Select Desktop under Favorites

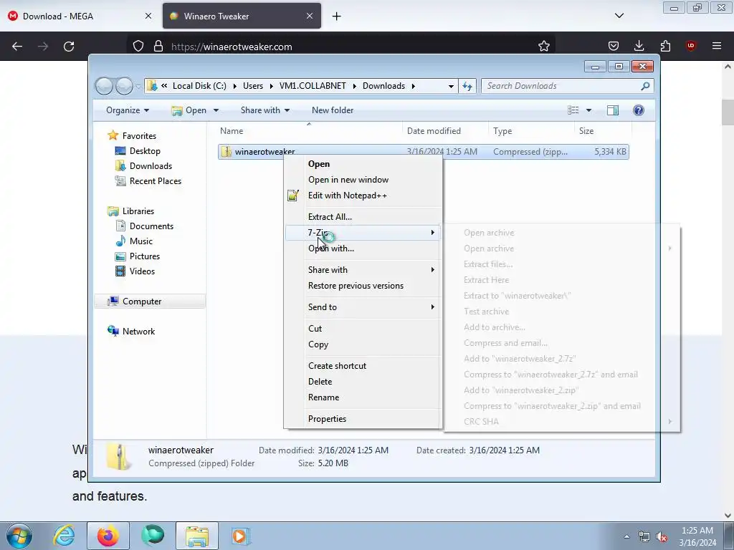[145, 151]
